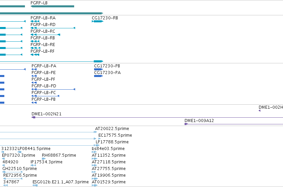Screen dimensions: 283x187
Task: Select the PGRP-LB-PC protein label
Action: pos(44,93)
